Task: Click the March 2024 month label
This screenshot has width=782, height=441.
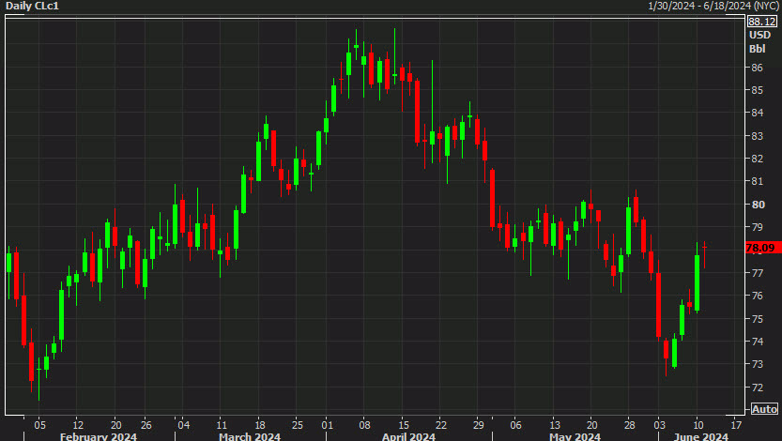Action: [x=250, y=436]
